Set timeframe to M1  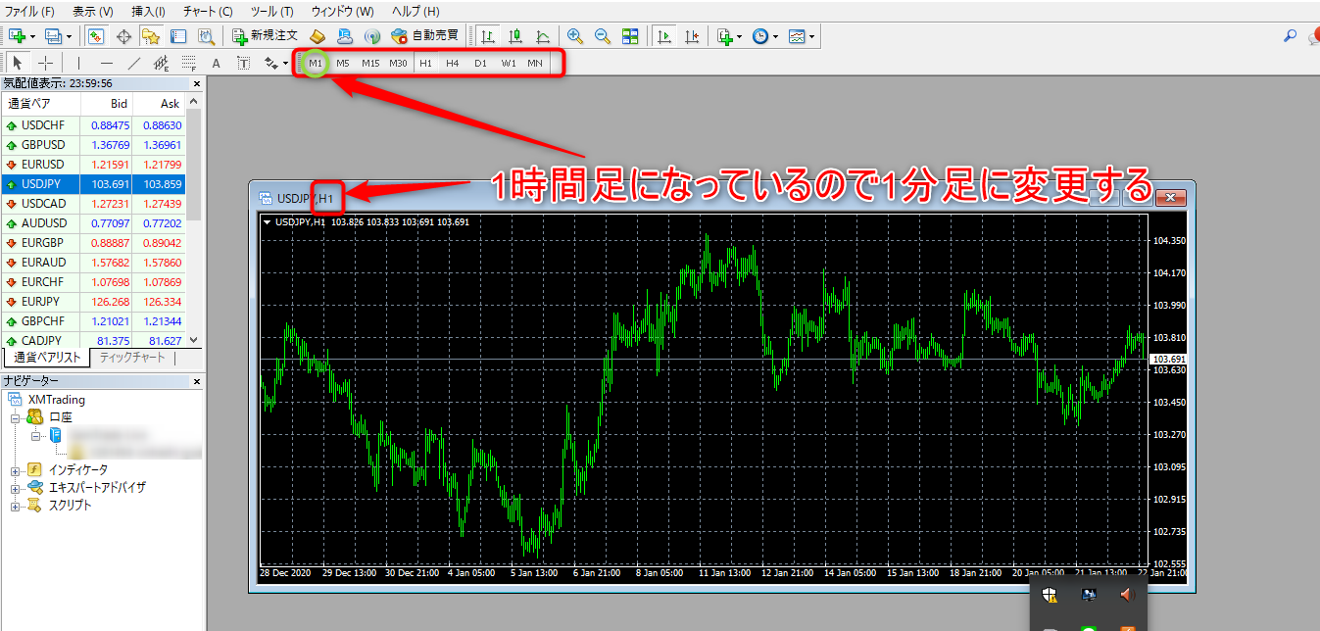coord(316,64)
